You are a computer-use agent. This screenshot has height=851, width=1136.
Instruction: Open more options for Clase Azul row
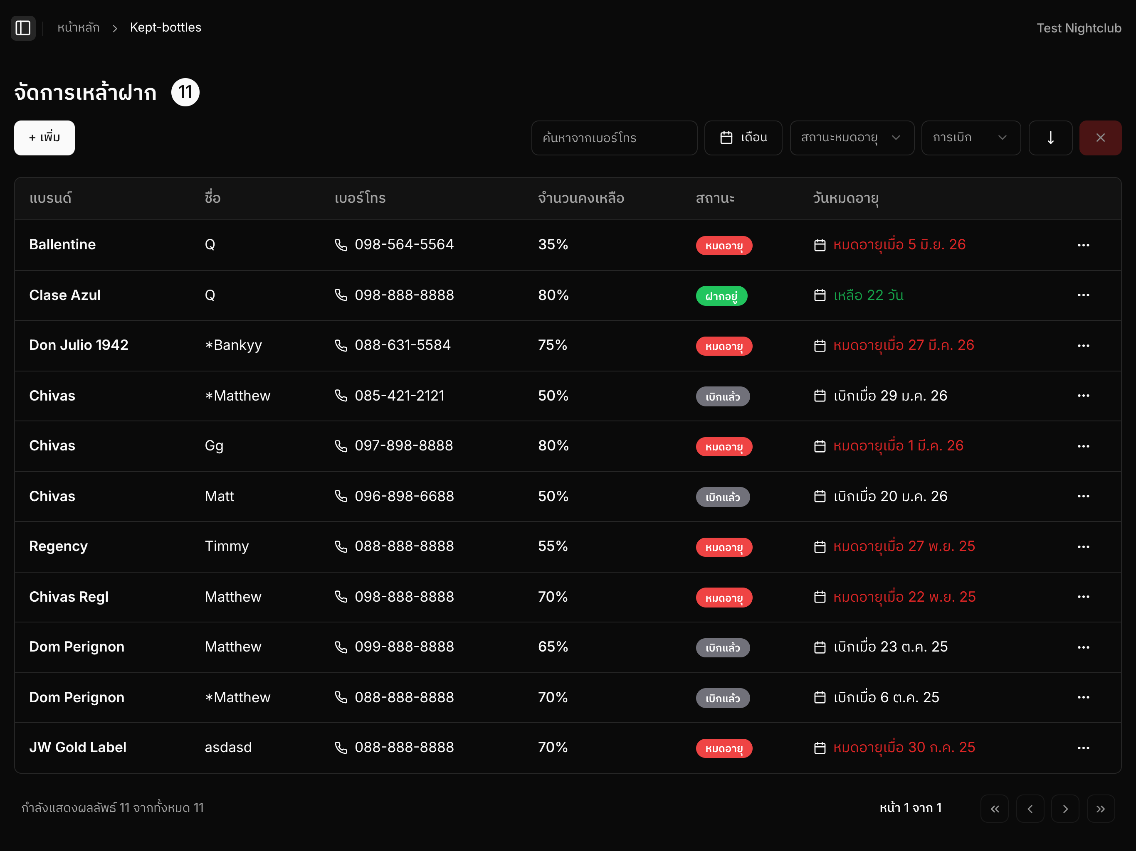pyautogui.click(x=1083, y=295)
